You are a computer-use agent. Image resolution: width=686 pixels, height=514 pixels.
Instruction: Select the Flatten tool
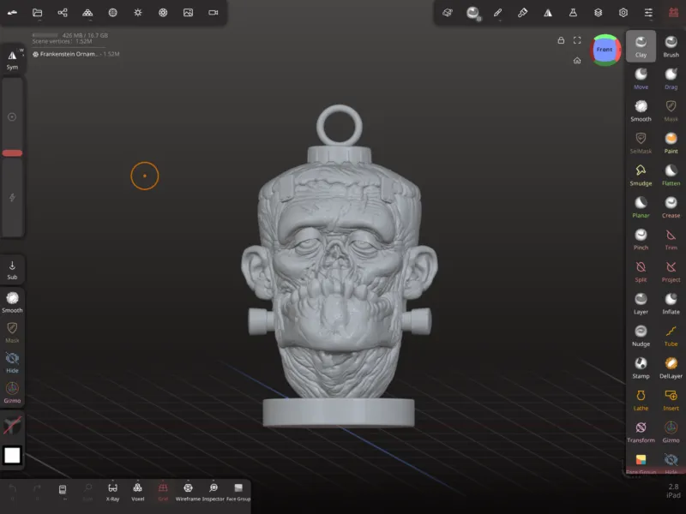671,175
